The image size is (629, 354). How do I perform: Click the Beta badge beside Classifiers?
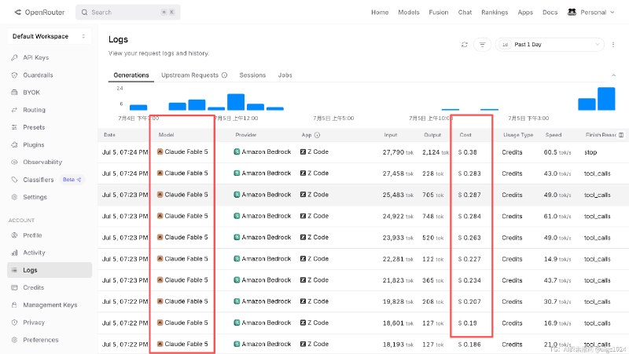point(72,180)
